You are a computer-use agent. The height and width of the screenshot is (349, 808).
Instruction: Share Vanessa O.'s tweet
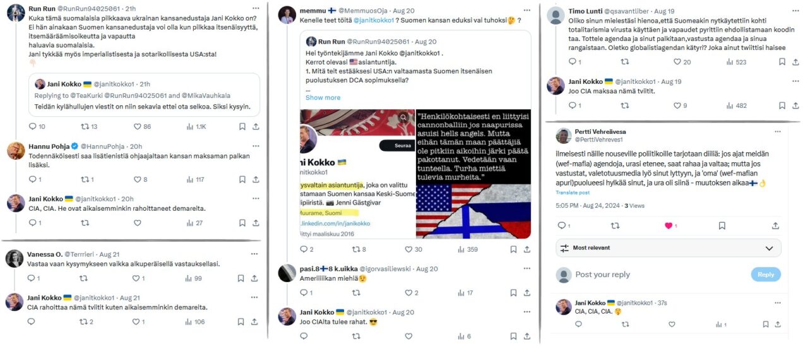coord(255,278)
